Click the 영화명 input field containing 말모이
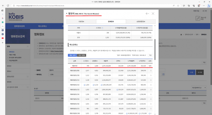The height and width of the screenshot is (115, 212). [x=56, y=70]
